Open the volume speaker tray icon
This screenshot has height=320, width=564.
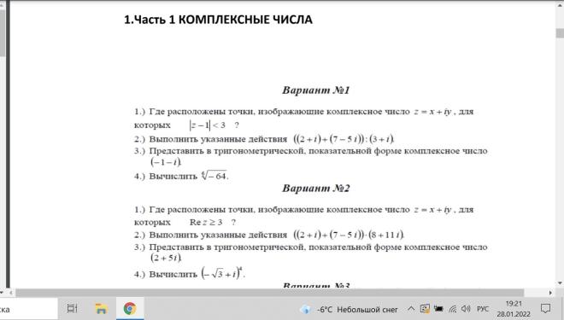tap(466, 309)
